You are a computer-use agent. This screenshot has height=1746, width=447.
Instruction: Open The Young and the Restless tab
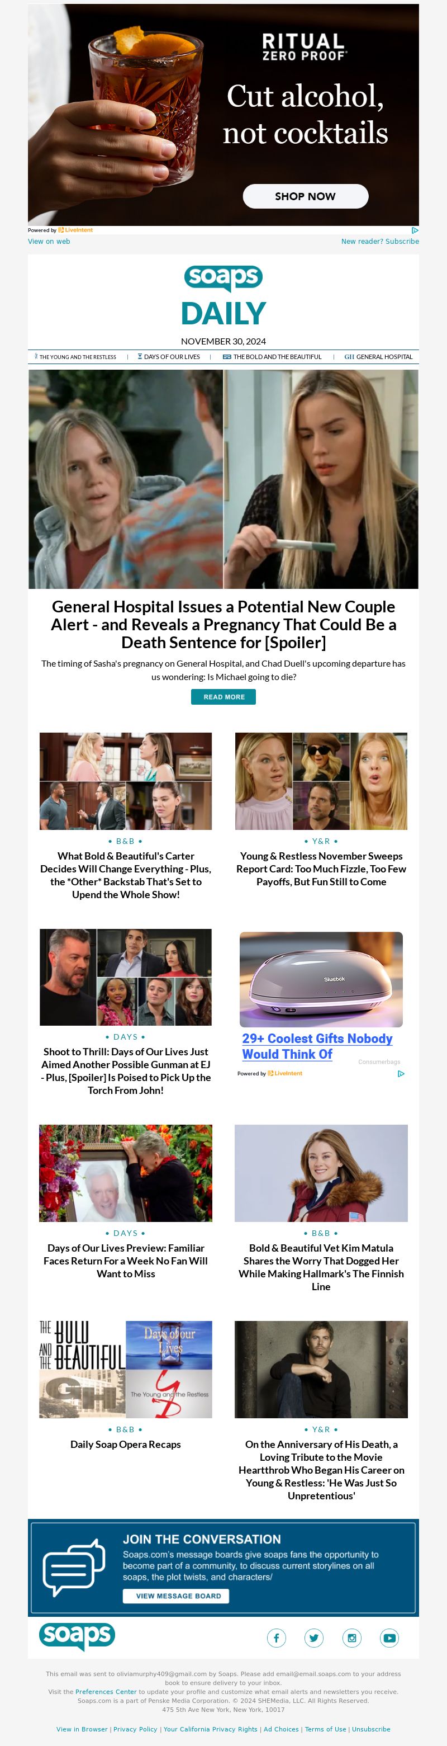[76, 356]
